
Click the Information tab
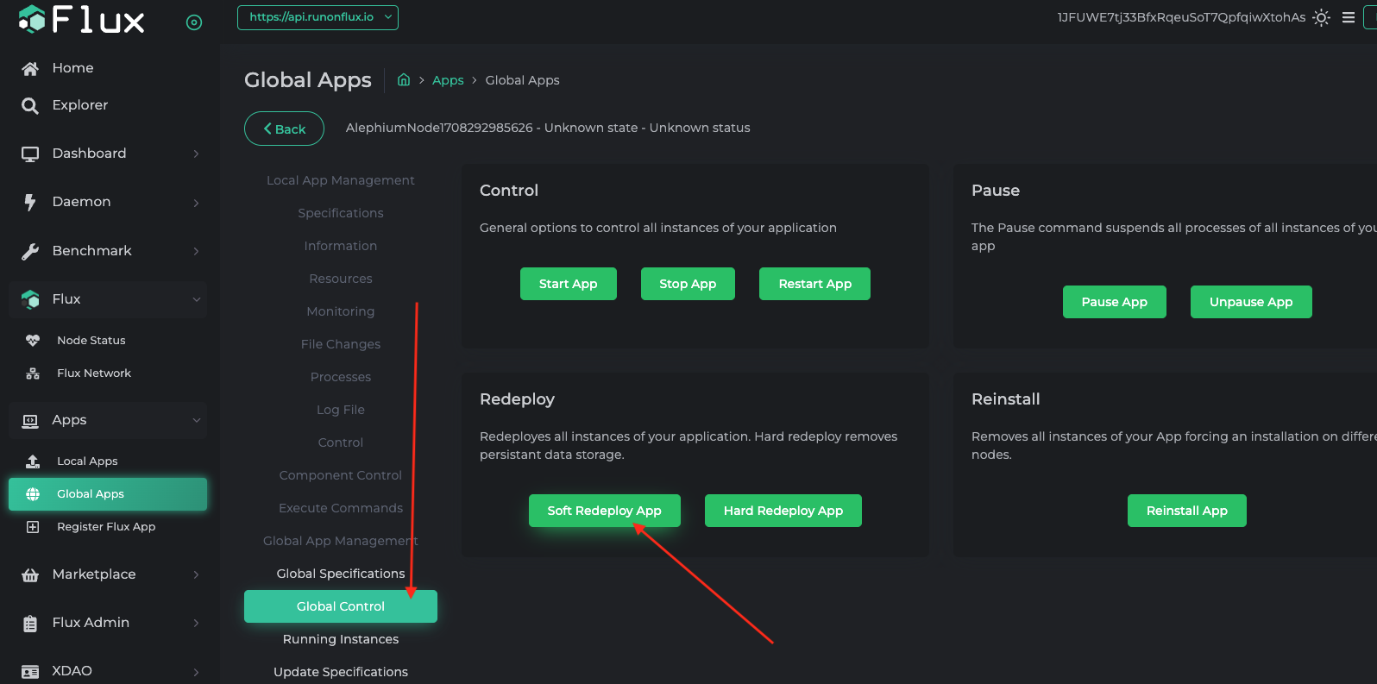pos(341,246)
